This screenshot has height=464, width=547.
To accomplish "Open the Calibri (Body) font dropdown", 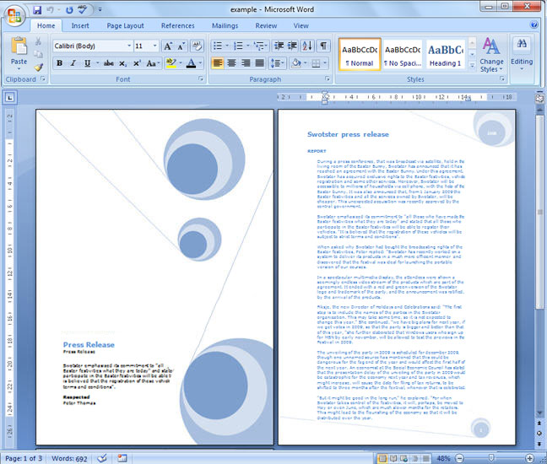I will click(x=129, y=46).
